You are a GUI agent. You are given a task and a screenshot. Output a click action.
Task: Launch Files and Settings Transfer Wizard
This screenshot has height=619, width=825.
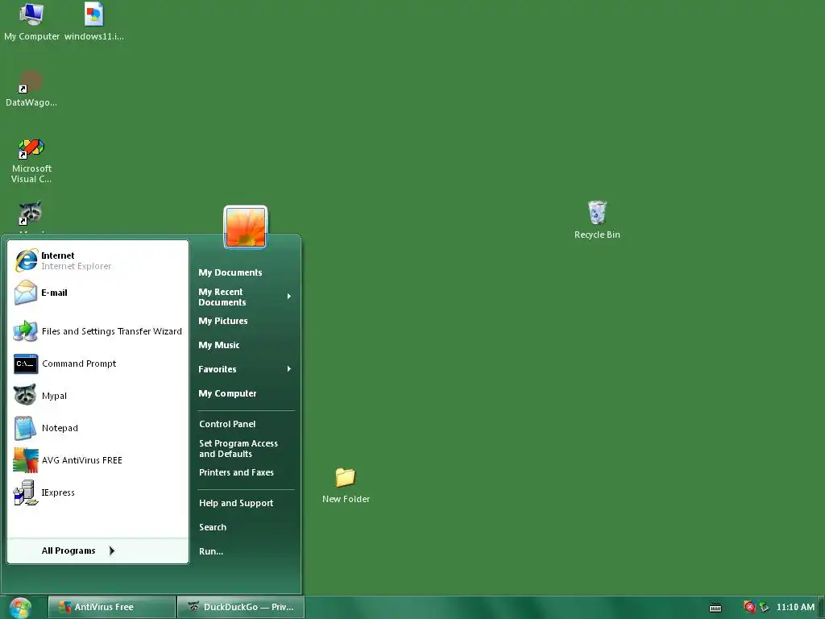coord(97,331)
